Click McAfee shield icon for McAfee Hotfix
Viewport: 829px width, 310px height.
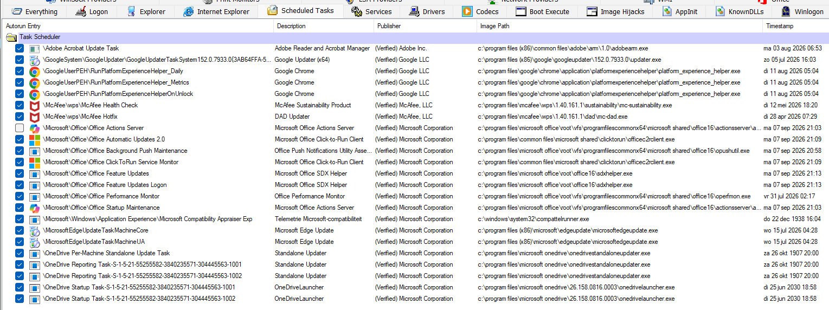pos(34,117)
